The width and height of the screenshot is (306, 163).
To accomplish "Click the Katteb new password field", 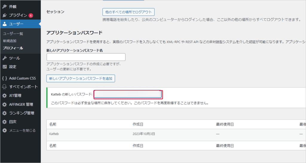I will click(x=128, y=95).
